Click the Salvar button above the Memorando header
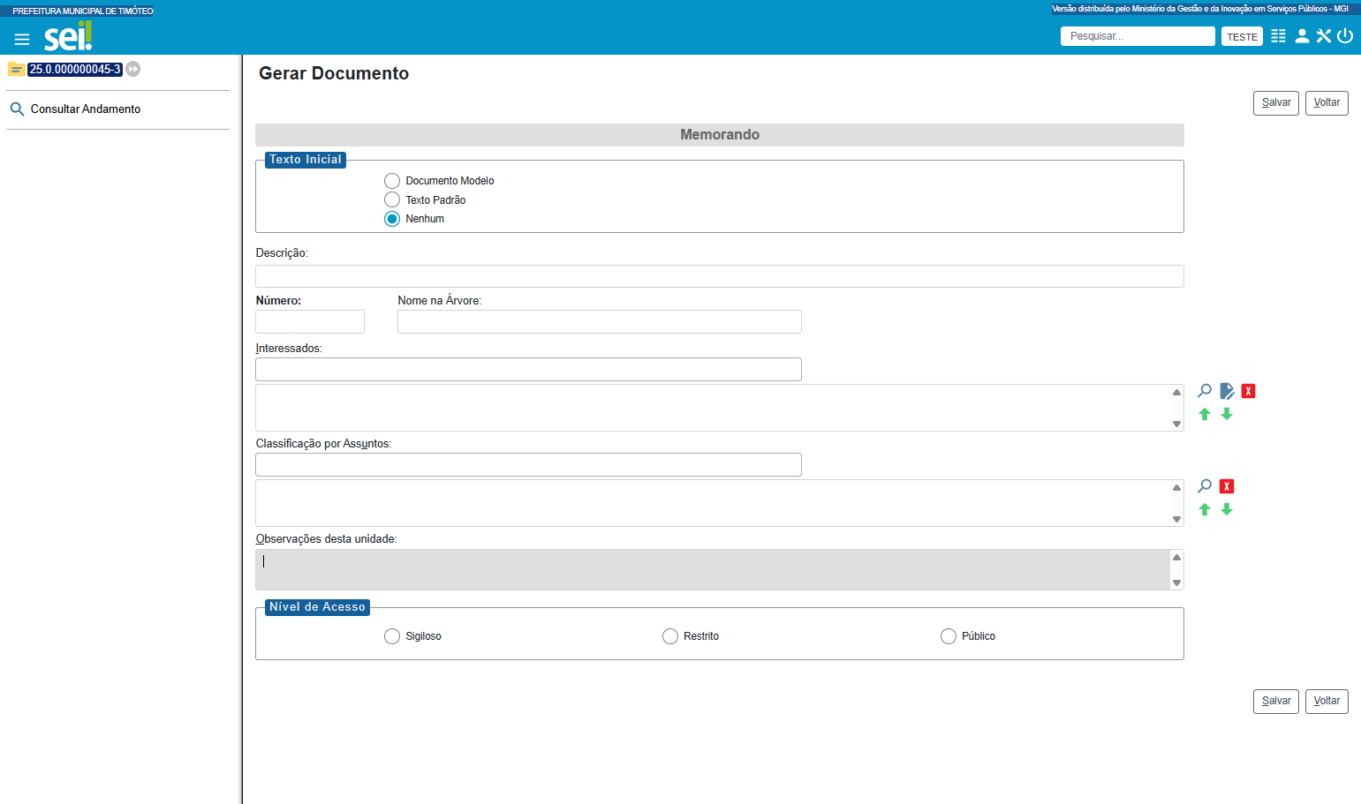This screenshot has width=1361, height=804. coord(1276,103)
